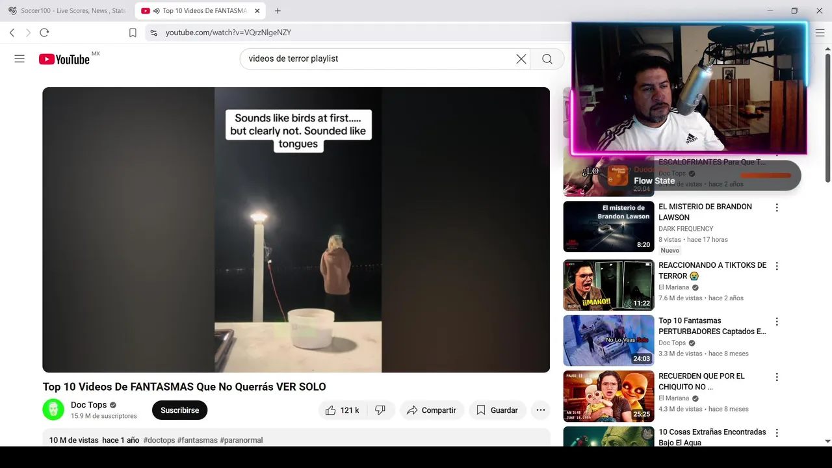Switch to Soccer100 Live Scores tab
The height and width of the screenshot is (468, 832).
66,10
